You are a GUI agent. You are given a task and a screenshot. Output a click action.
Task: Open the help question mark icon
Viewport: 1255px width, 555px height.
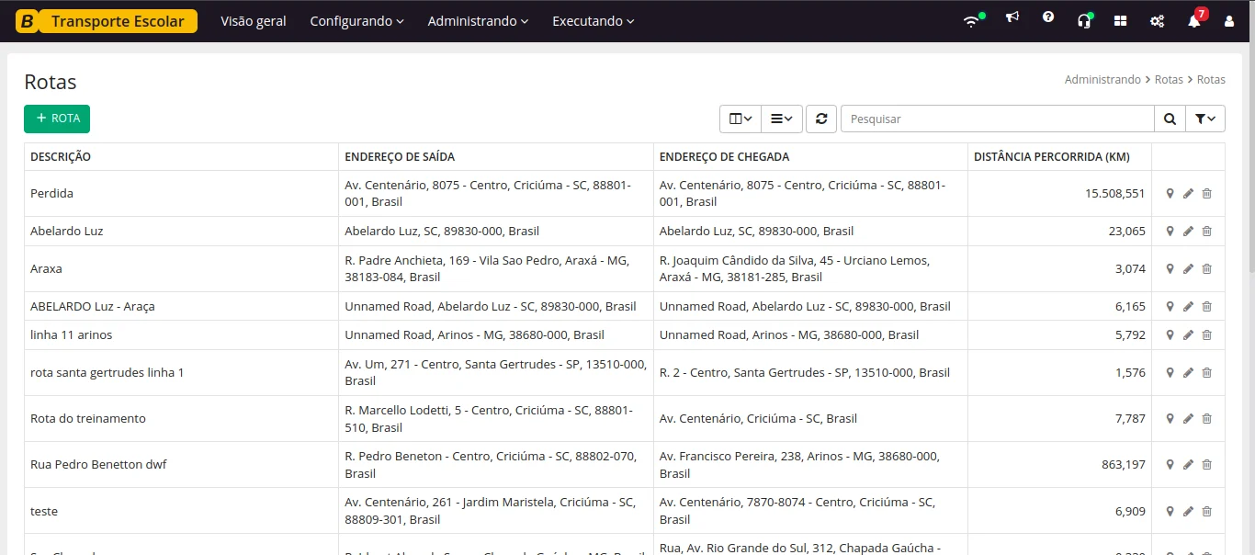click(x=1048, y=17)
